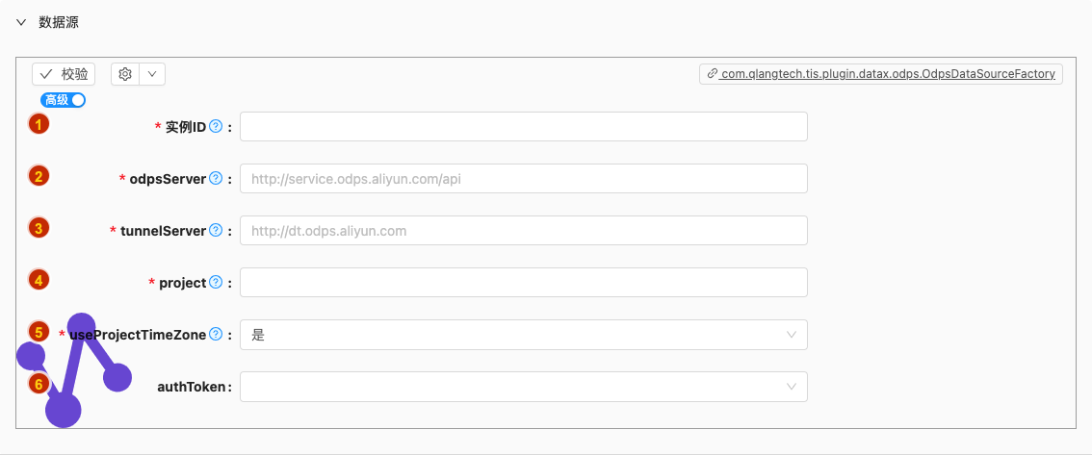Click the 校验 validate button
Screen dimensions: 1092x455
tap(64, 74)
